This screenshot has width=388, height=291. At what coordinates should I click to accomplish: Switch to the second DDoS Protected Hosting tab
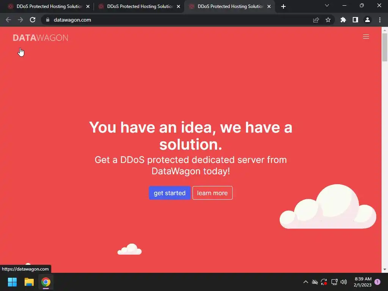point(140,6)
